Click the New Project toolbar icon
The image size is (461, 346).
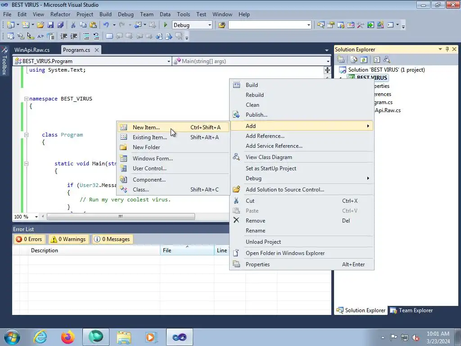point(11,25)
